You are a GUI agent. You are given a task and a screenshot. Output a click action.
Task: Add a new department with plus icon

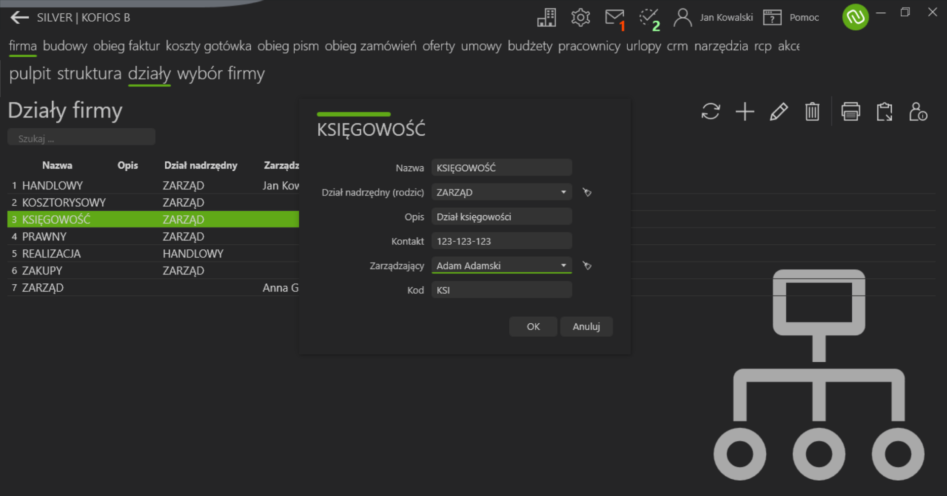(745, 112)
